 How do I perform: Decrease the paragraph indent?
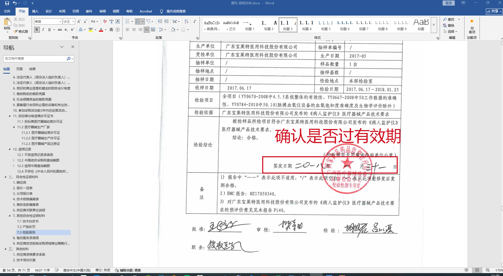tap(160, 21)
